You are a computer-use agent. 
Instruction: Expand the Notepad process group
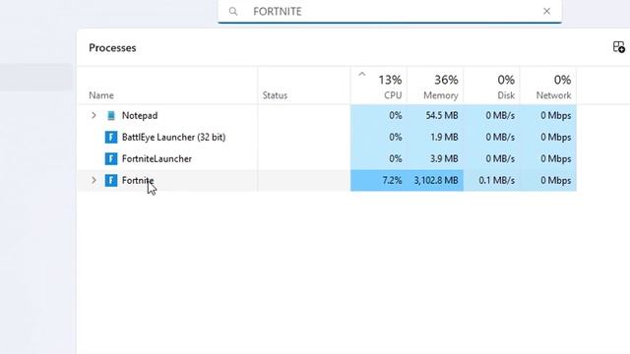[94, 116]
